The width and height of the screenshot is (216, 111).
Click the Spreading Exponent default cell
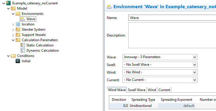point(177,106)
